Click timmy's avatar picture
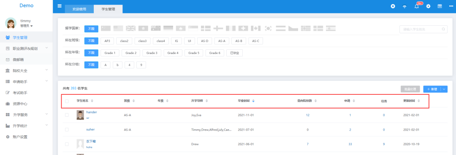 [11, 23]
